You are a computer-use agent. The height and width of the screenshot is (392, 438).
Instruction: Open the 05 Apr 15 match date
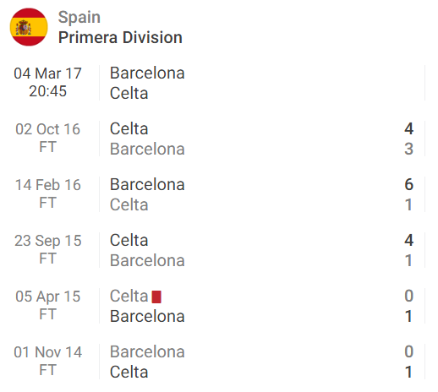[47, 297]
